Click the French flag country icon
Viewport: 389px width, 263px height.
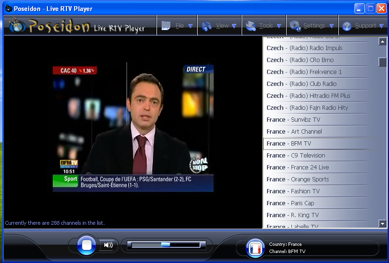256,248
